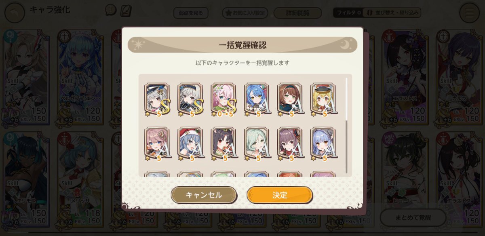
Task: Switch to 詳細閲覧 view
Action: point(298,13)
